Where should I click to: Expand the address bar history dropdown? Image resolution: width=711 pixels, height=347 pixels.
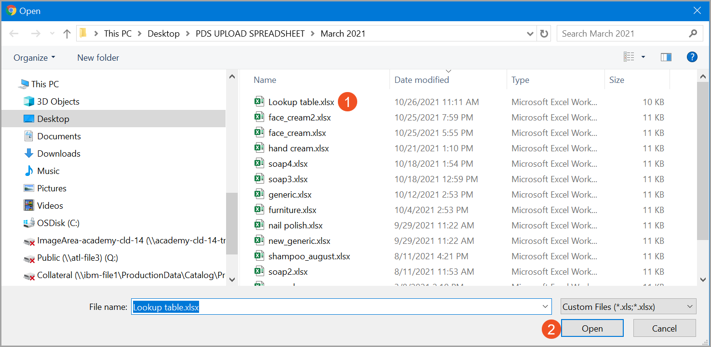coord(531,34)
